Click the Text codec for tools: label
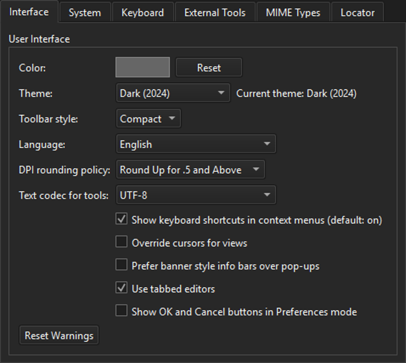This screenshot has height=363, width=406. (63, 195)
